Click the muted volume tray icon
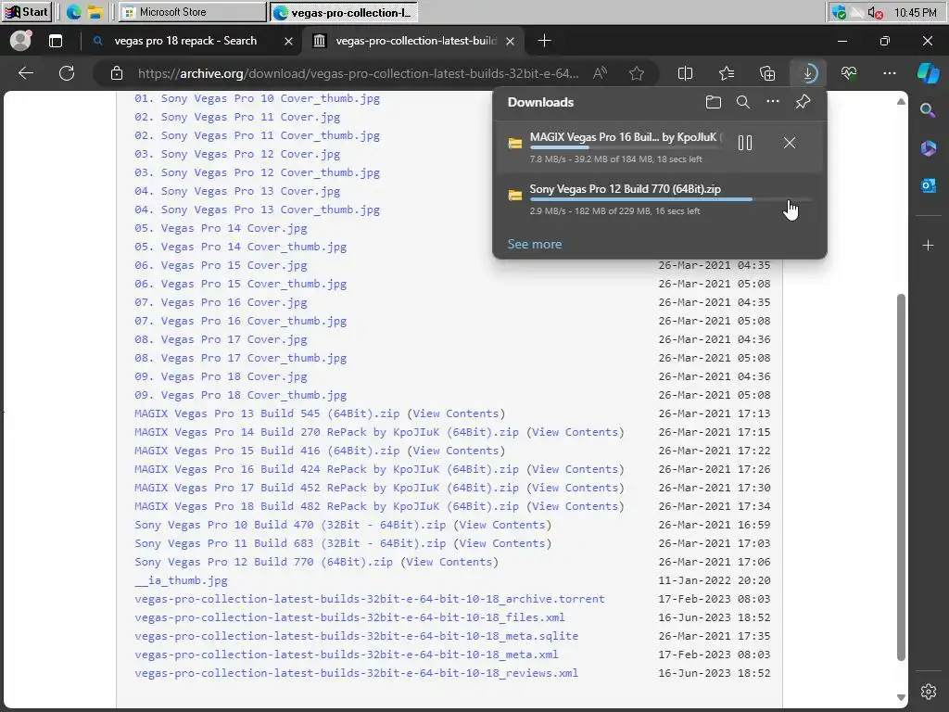This screenshot has height=712, width=949. pyautogui.click(x=875, y=12)
